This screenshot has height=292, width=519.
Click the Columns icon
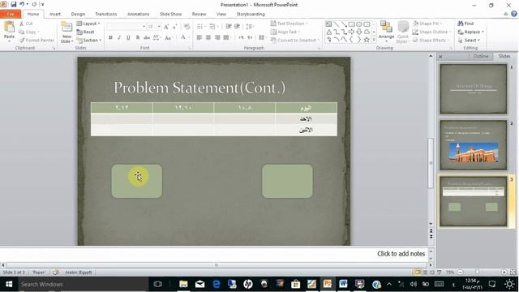pyautogui.click(x=262, y=38)
